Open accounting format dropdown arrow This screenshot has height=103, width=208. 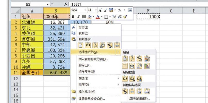[x=115, y=10]
